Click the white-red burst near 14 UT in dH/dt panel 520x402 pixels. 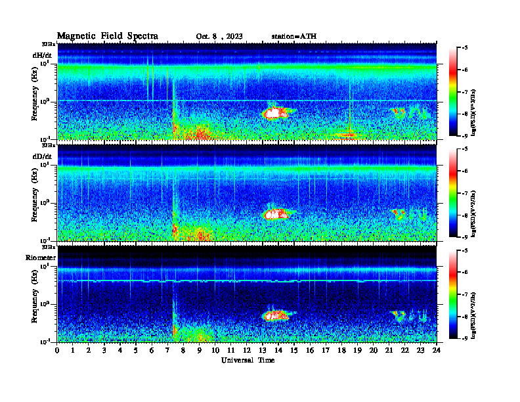(276, 113)
